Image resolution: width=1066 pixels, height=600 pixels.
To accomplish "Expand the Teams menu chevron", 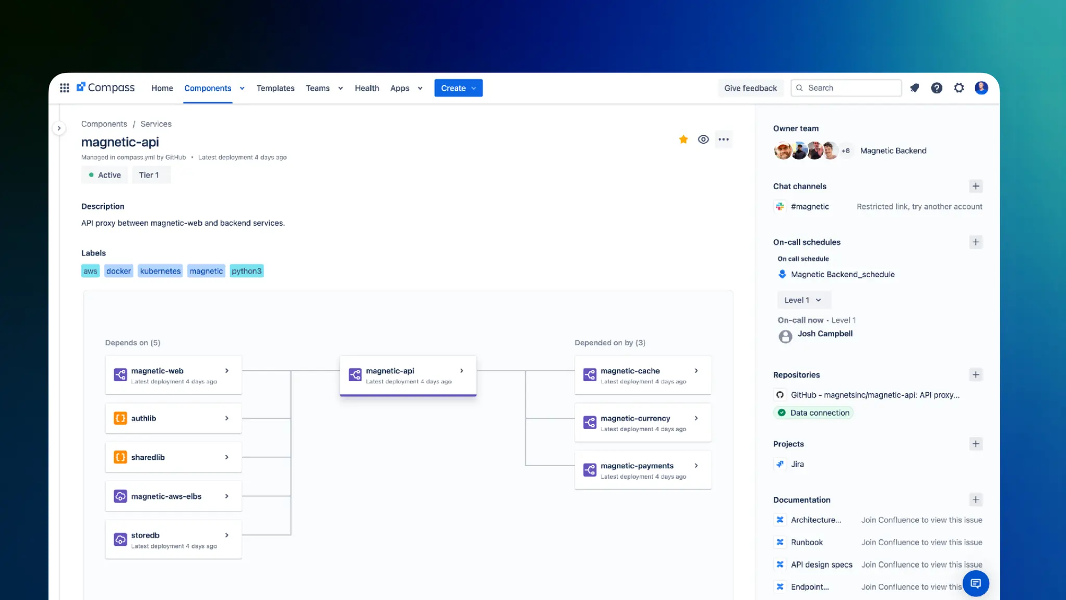I will click(x=340, y=89).
